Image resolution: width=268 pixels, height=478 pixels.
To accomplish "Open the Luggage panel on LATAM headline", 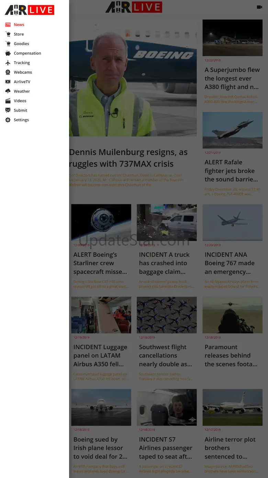I will click(x=100, y=356).
